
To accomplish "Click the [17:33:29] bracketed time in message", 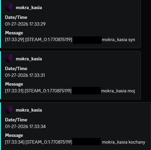I will tap(15, 40).
